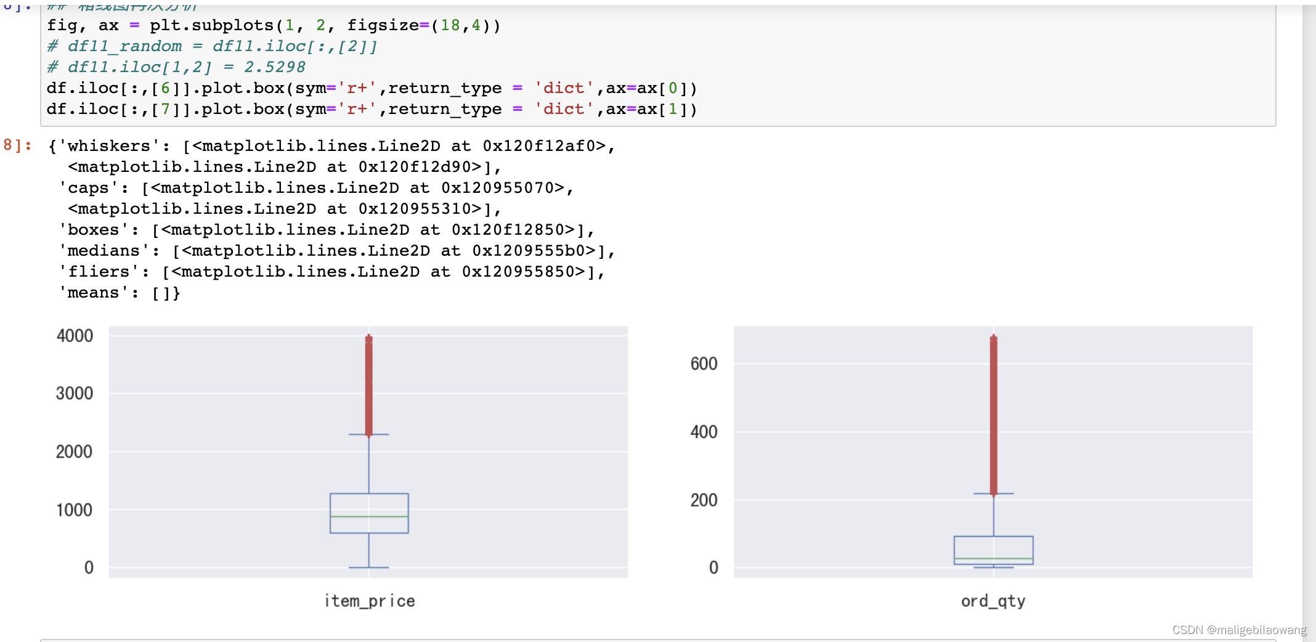This screenshot has height=642, width=1316.
Task: Click the 200 tick label on ord_qty axis
Action: click(704, 500)
